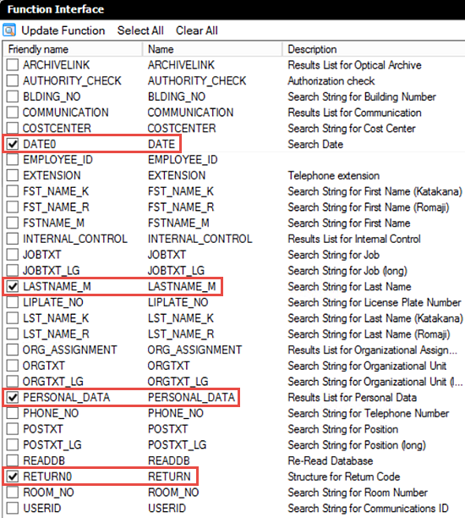Click the Update Function magnifier icon
The width and height of the screenshot is (465, 518).
9,30
